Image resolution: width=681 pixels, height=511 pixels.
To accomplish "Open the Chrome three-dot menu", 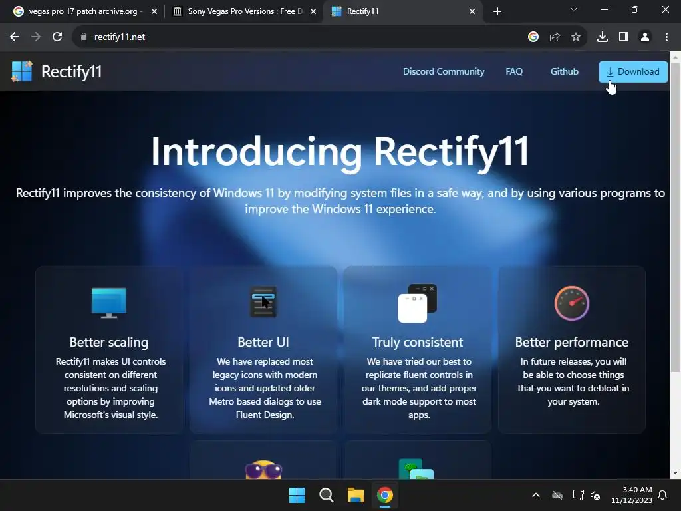I will [666, 37].
